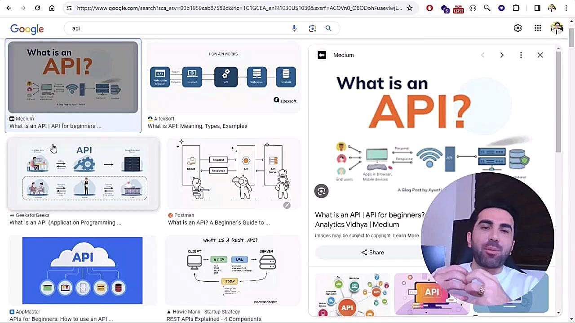Open related image with orange API circle
This screenshot has width=575, height=323.
[x=353, y=294]
